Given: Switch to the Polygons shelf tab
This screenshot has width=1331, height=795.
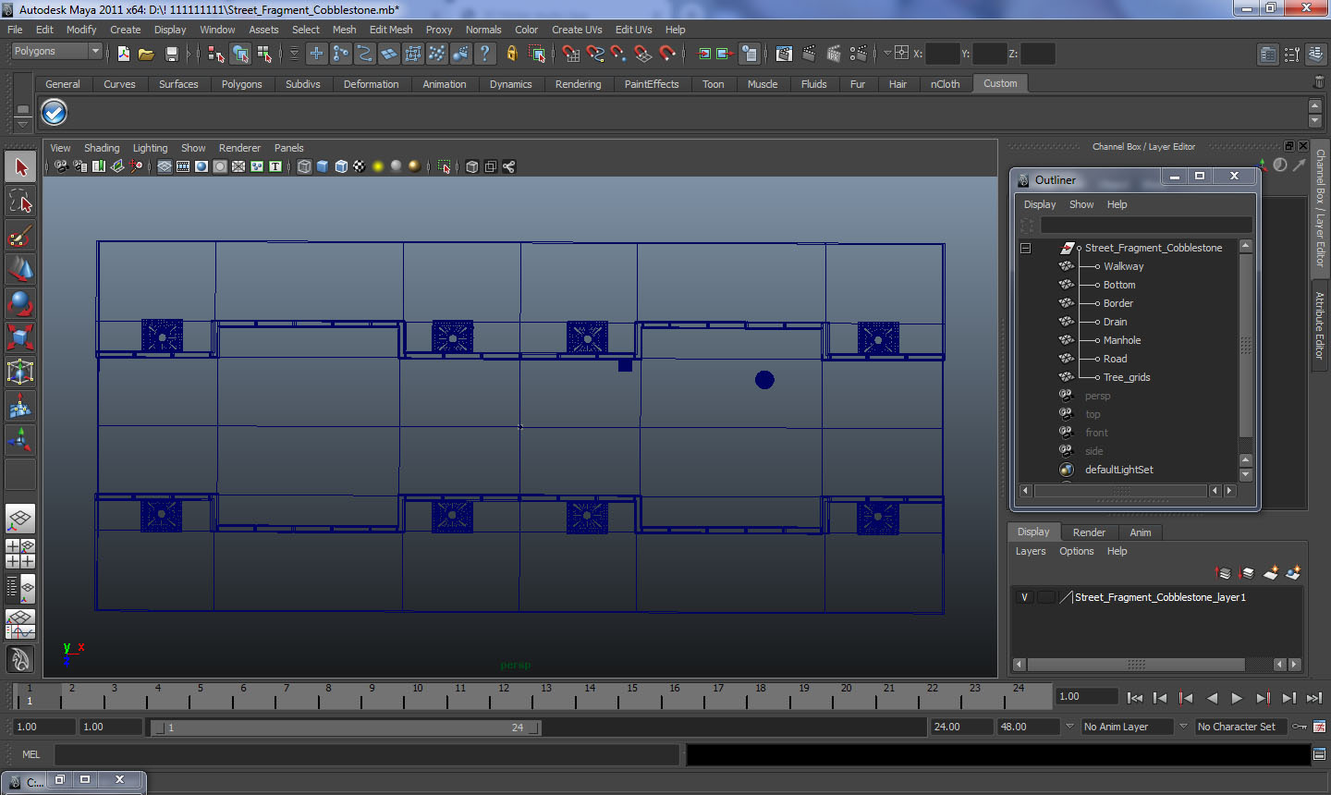Looking at the screenshot, I should (x=241, y=84).
